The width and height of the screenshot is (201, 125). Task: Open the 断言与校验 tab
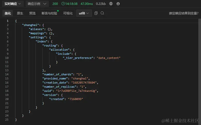pos(49,13)
